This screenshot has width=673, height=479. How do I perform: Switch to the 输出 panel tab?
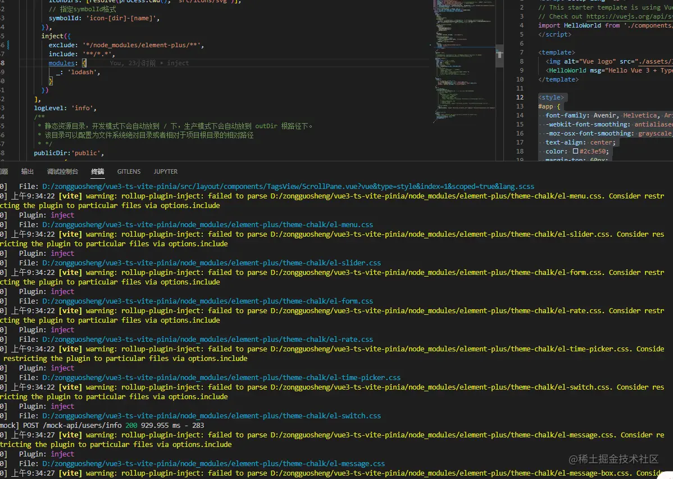pyautogui.click(x=28, y=171)
